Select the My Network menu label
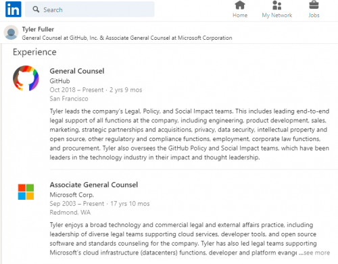The width and height of the screenshot is (338, 264). tap(277, 16)
